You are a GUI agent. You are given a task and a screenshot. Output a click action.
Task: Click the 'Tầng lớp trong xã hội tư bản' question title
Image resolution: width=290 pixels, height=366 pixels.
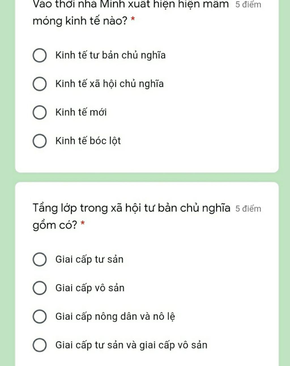[131, 216]
